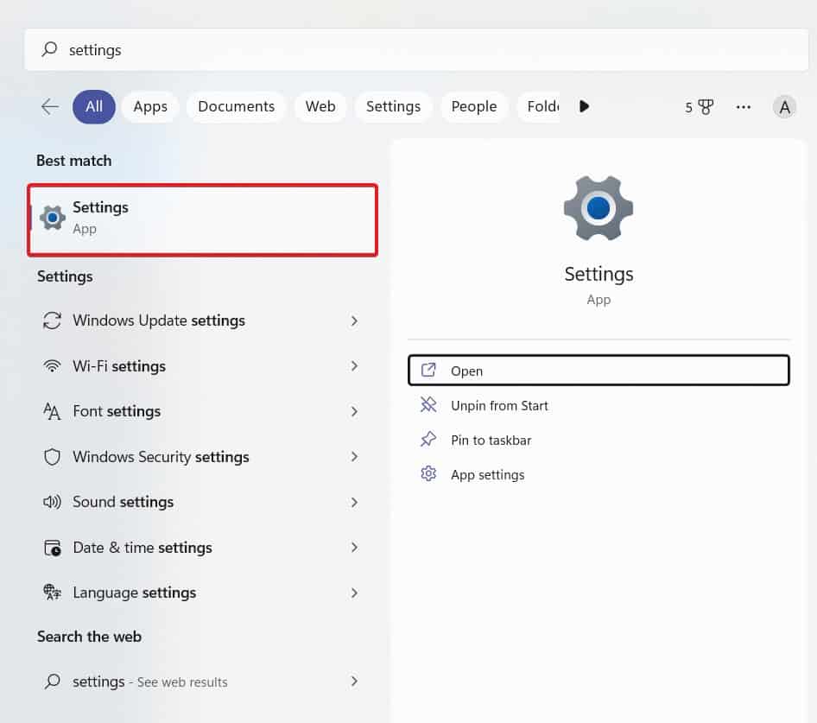
Task: Open Date & time settings result
Action: [x=201, y=548]
